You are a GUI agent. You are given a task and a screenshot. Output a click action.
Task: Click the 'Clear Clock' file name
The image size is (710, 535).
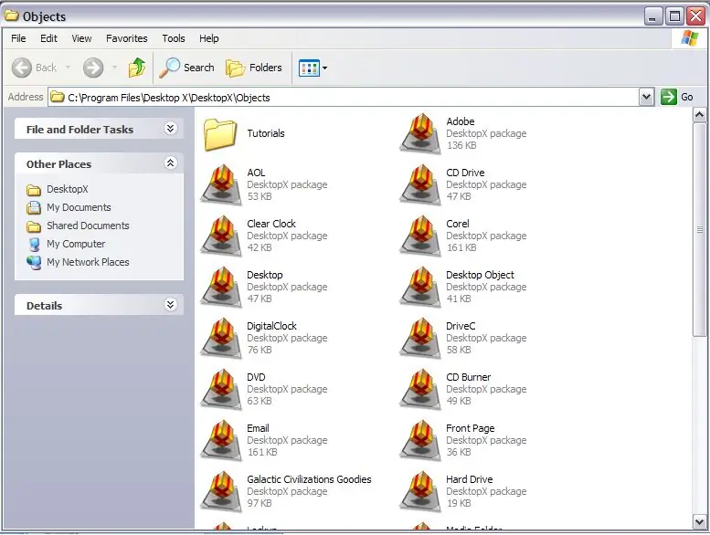tap(271, 224)
